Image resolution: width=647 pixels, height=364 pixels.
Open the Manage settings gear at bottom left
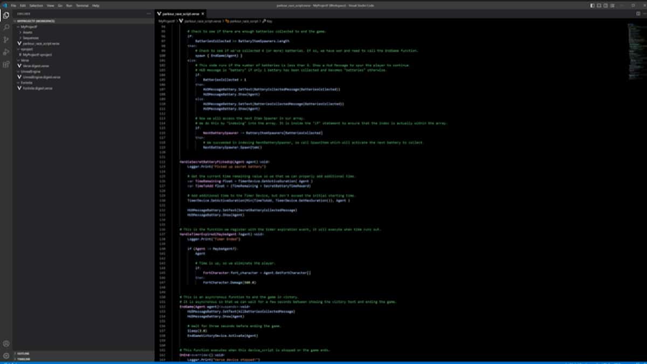(5, 356)
